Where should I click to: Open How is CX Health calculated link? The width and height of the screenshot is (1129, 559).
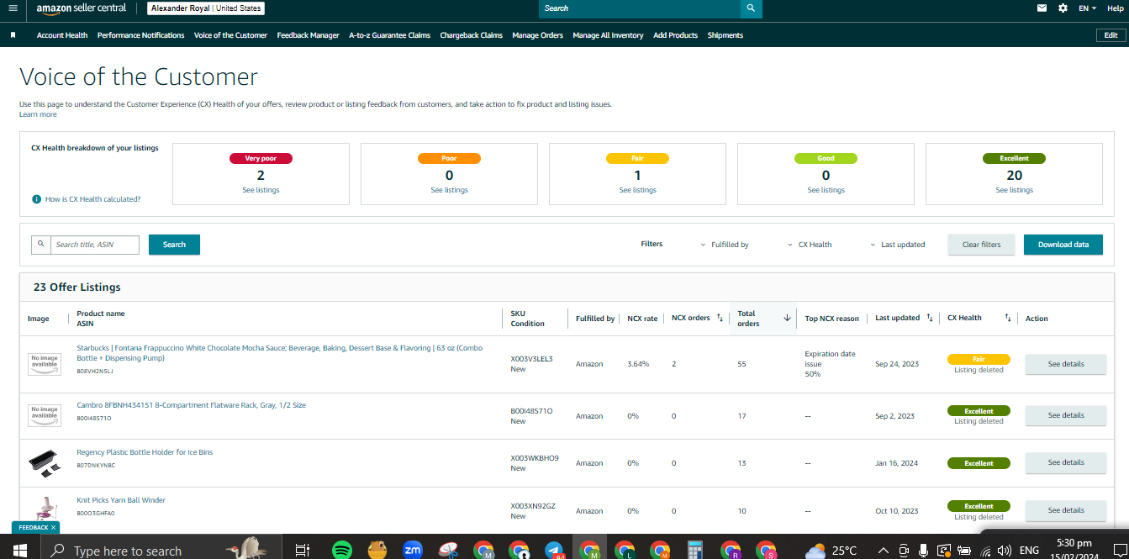92,199
